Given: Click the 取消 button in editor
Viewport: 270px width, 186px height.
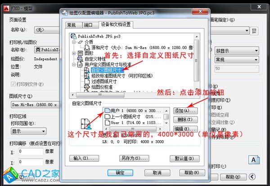Looking at the screenshot, I should [157, 173].
